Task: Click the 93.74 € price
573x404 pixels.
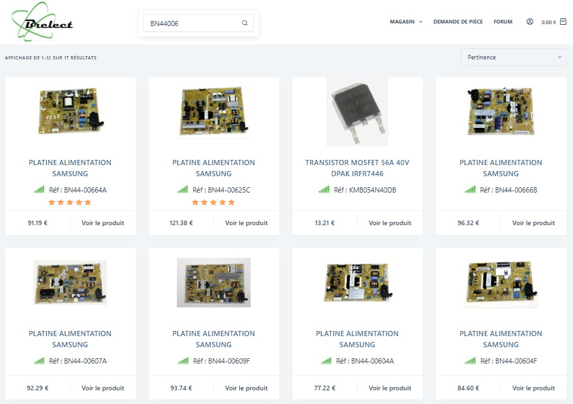Action: tap(181, 388)
